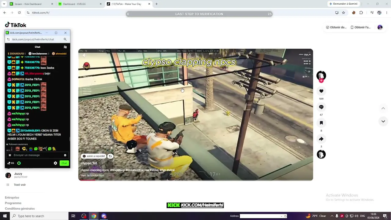Viewport: 391px width, 220px height.
Task: Open the Windows Start menu
Action: click(5, 216)
